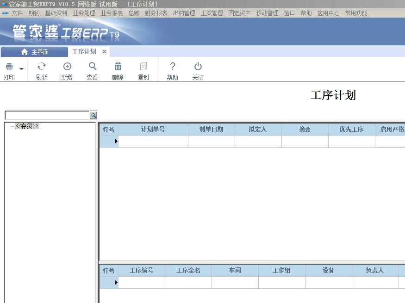Viewport: 405px width, 303px height.
Task: Click the 拟定人 column header
Action: (258, 130)
